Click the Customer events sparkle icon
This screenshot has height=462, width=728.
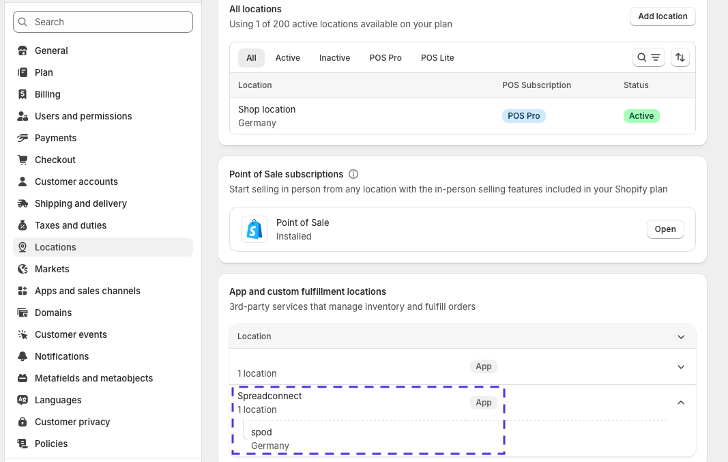click(23, 334)
